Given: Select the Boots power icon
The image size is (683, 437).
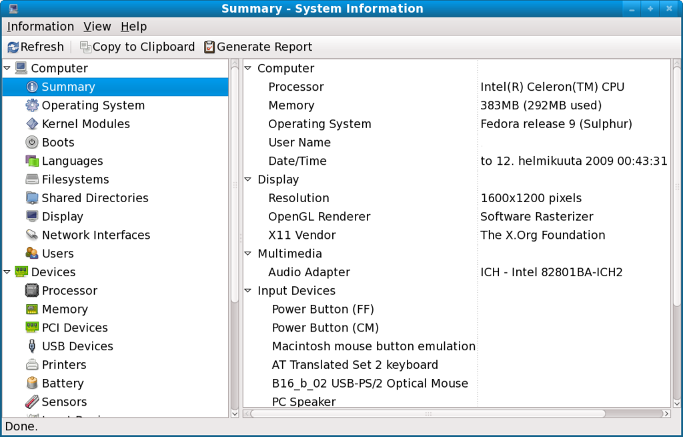Looking at the screenshot, I should pyautogui.click(x=32, y=143).
